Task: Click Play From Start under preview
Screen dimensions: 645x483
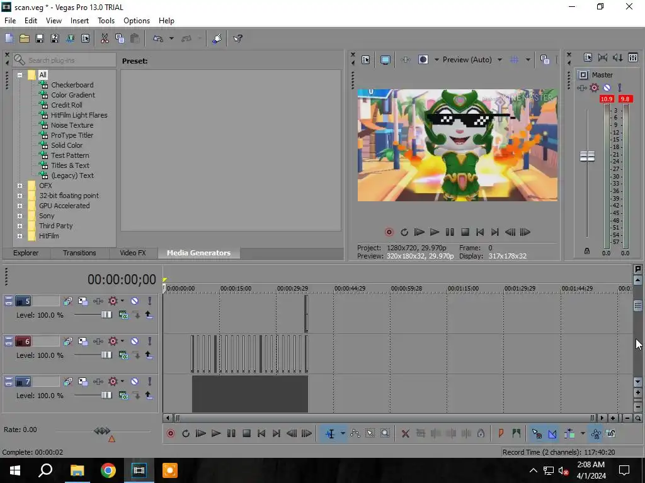Action: coord(419,233)
